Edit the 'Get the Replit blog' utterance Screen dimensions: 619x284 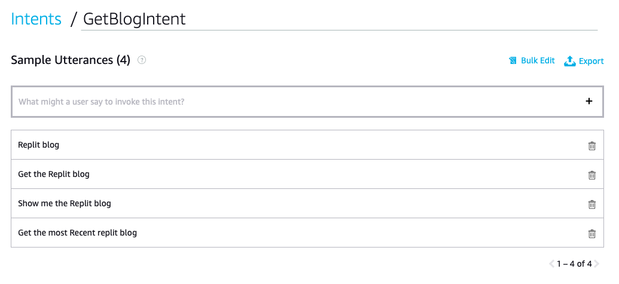54,175
